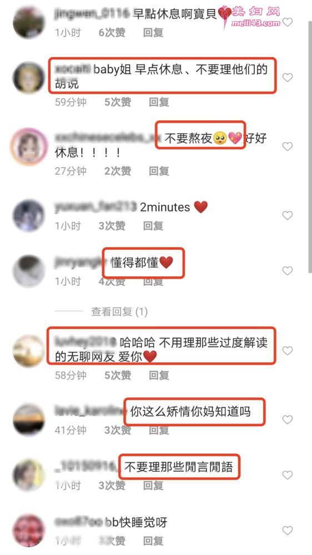Like the '早點休息啊寶貝' comment at top
The width and height of the screenshot is (312, 555).
click(288, 22)
